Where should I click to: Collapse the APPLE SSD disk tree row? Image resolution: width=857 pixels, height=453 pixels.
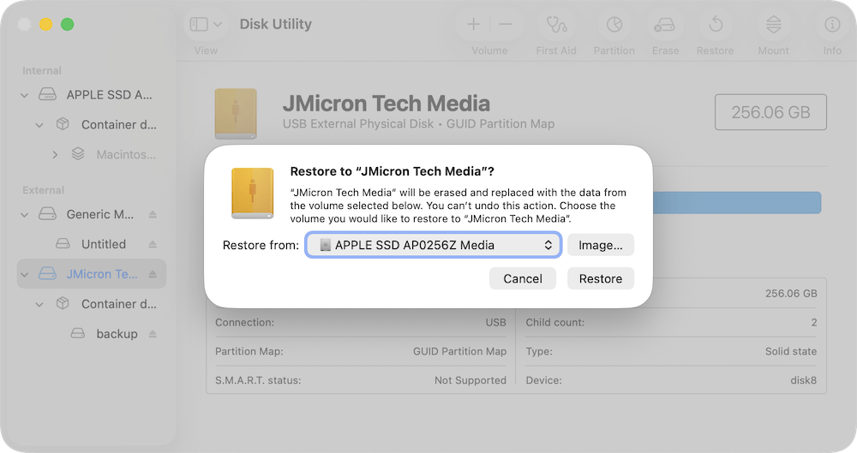pos(24,95)
